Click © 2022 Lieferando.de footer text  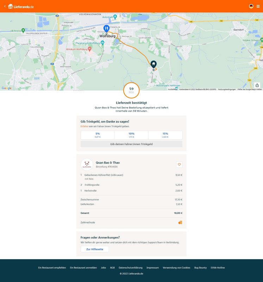tap(131, 274)
